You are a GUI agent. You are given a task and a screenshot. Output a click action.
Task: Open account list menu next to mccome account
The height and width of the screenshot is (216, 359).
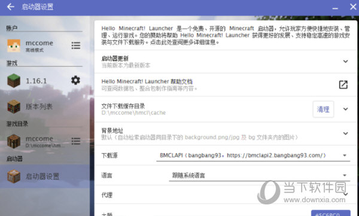pyautogui.click(x=76, y=45)
